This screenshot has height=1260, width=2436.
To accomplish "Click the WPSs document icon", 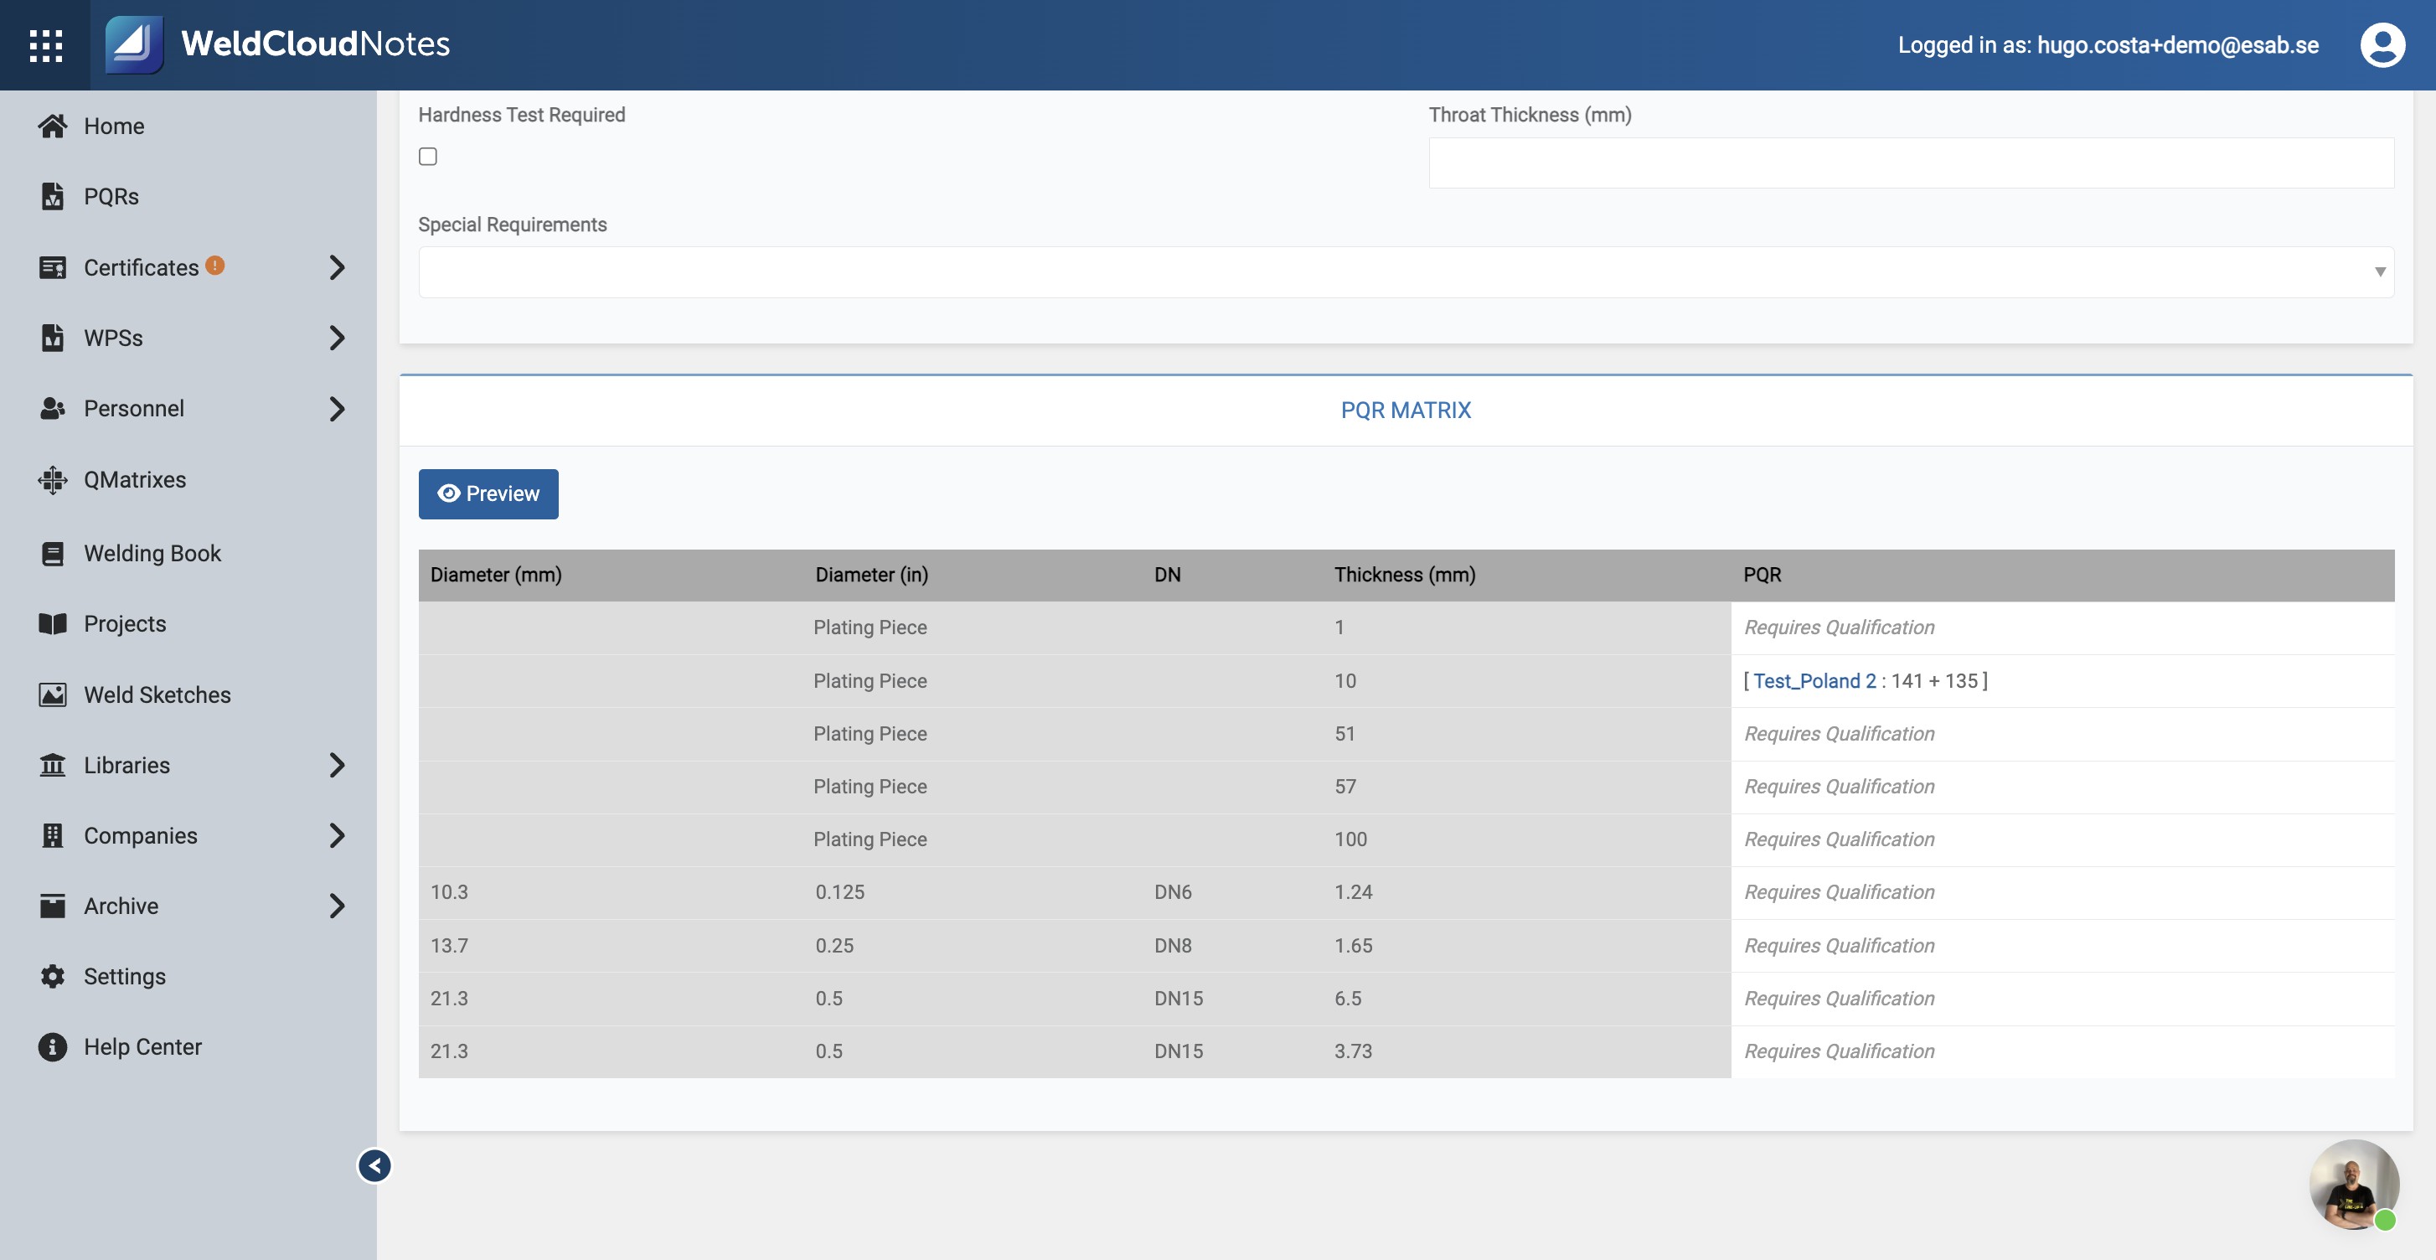I will click(53, 338).
